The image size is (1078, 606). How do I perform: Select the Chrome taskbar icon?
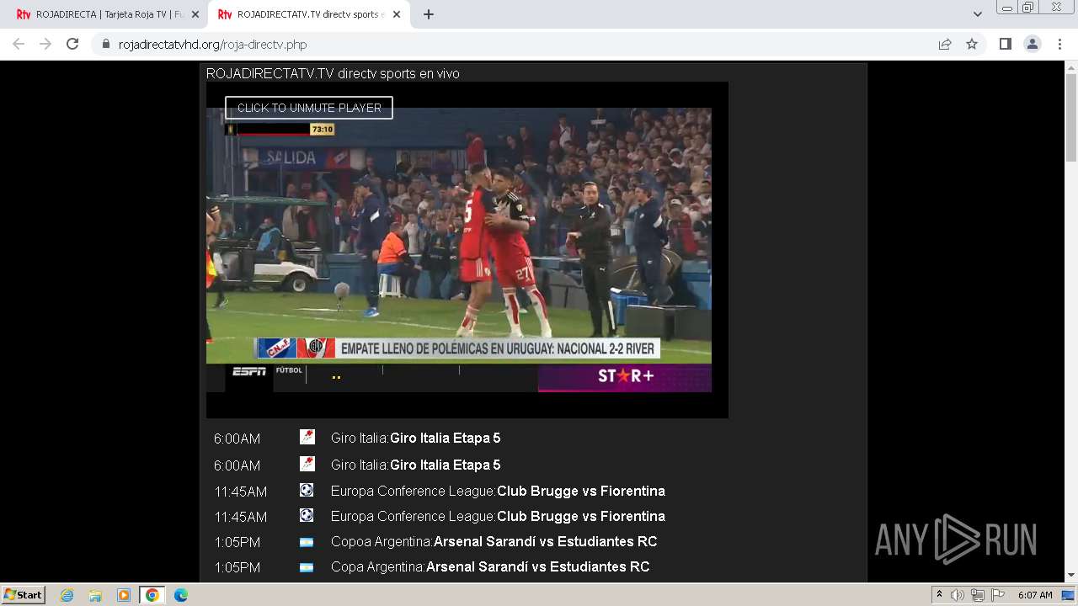pos(152,595)
